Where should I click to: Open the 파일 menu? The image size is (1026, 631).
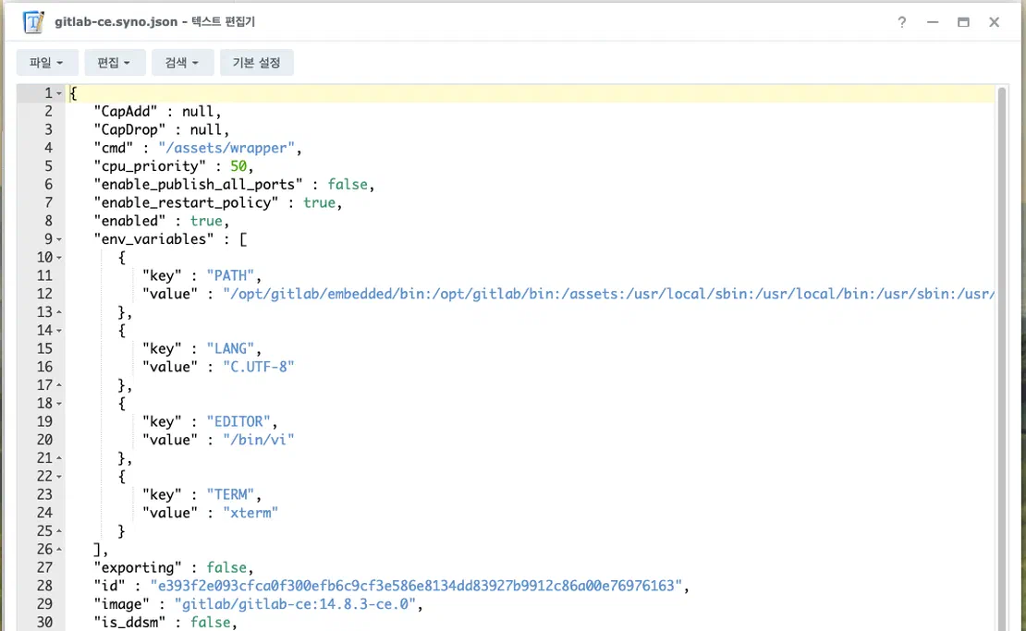(47, 63)
